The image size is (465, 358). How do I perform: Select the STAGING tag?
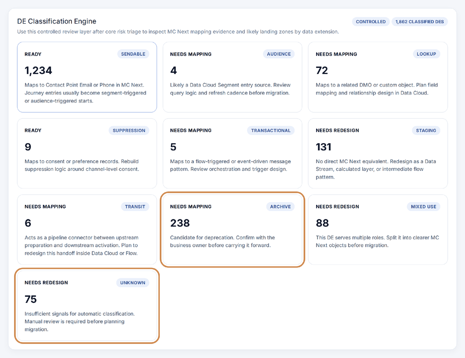(x=426, y=131)
